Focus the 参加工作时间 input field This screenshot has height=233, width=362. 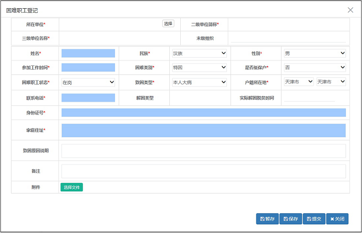coord(88,68)
